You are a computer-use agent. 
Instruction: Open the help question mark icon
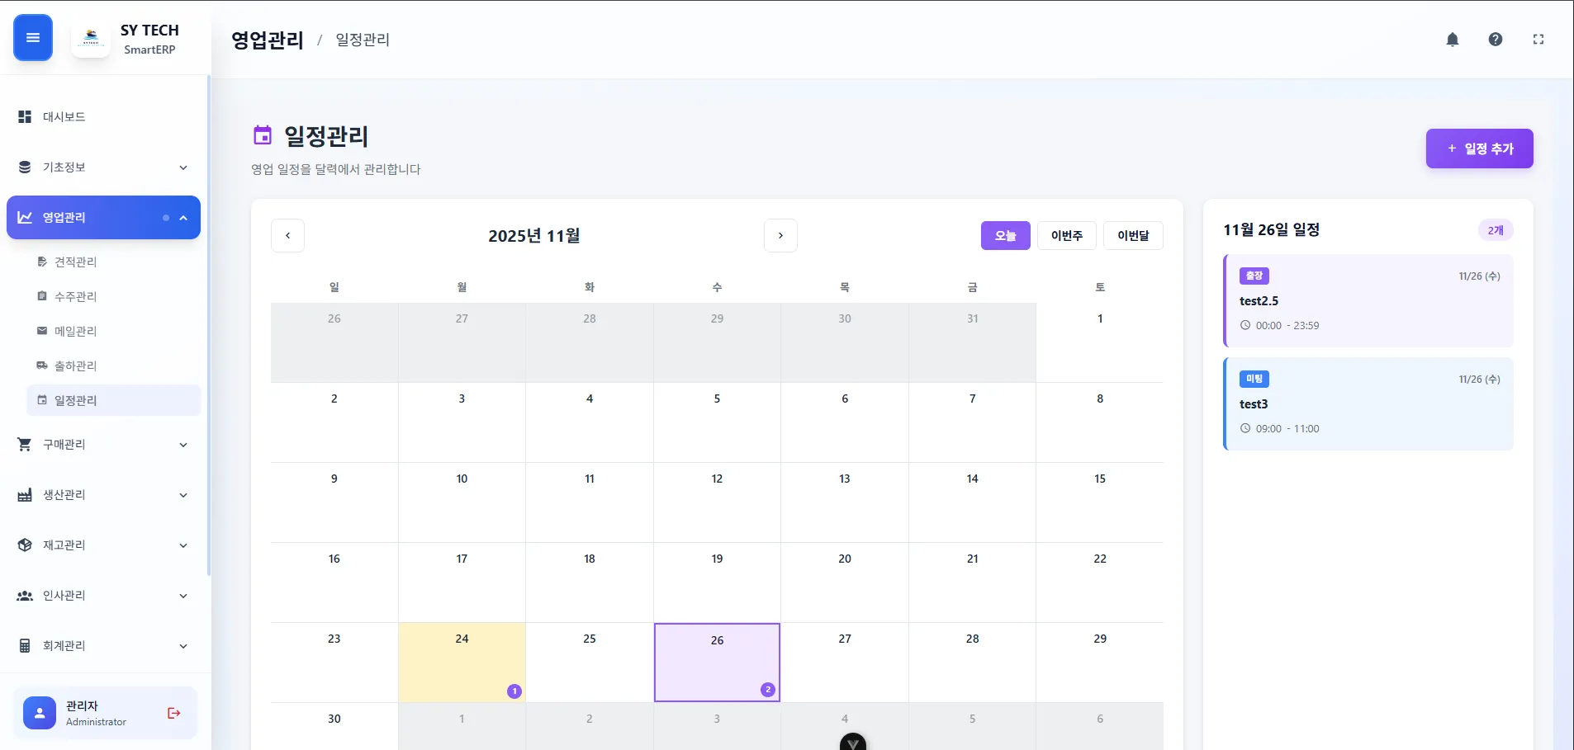(x=1496, y=40)
